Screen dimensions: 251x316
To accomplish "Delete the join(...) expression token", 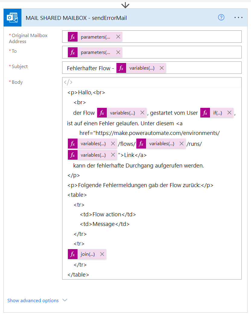I will click(x=102, y=254).
